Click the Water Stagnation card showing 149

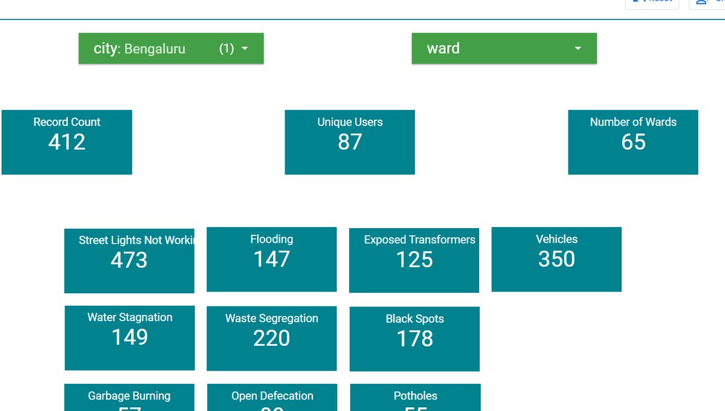point(130,338)
